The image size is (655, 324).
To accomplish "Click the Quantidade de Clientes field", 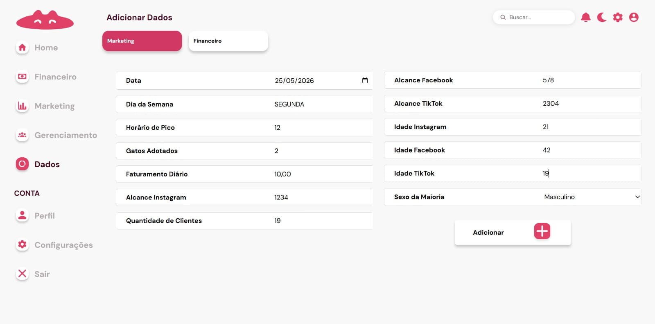I will [x=244, y=221].
